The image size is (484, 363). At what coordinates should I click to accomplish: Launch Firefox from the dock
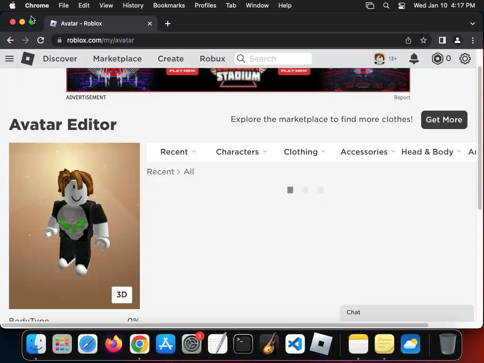[x=113, y=344]
